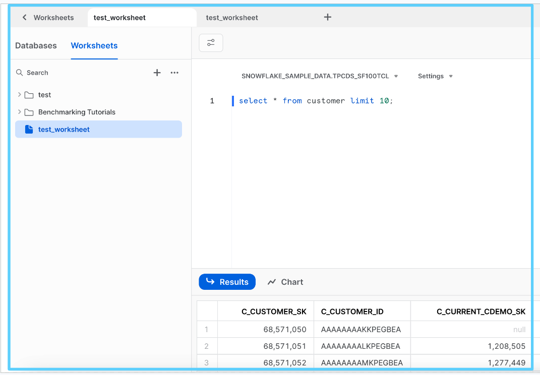Click the search magnifier icon
Image resolution: width=540 pixels, height=375 pixels.
click(20, 73)
